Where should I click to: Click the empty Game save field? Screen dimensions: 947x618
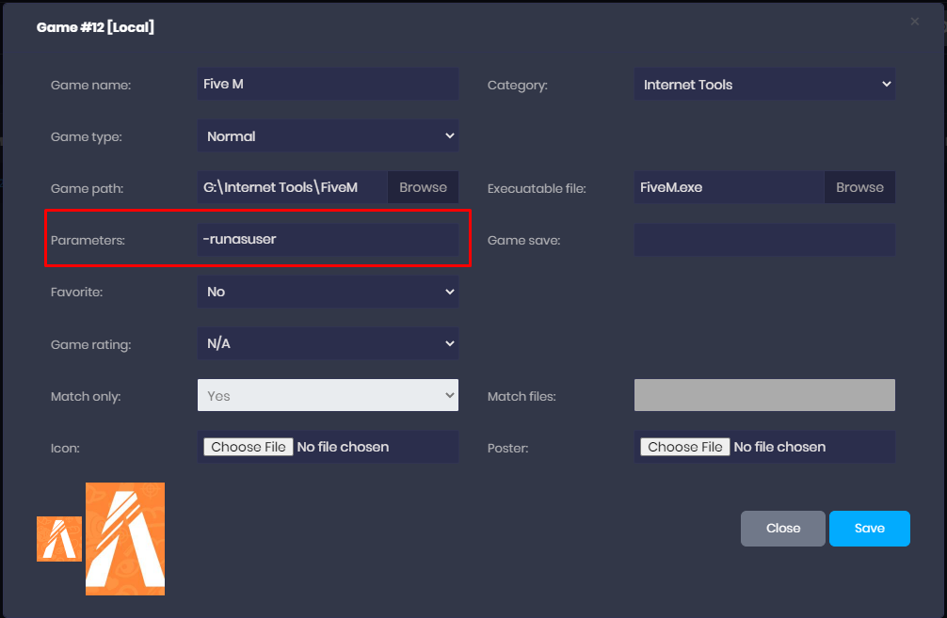click(764, 240)
